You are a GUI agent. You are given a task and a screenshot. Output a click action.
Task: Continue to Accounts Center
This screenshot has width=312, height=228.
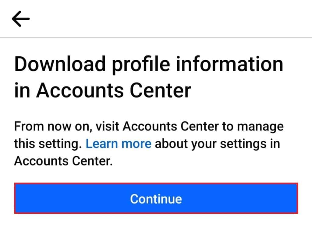(x=156, y=199)
